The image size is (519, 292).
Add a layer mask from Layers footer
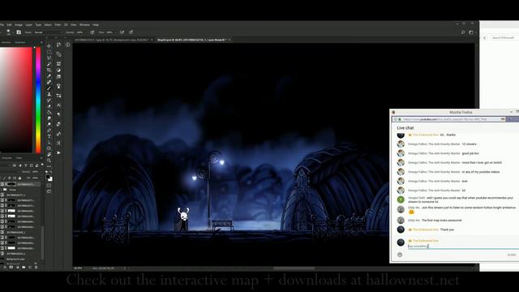pyautogui.click(x=11, y=267)
